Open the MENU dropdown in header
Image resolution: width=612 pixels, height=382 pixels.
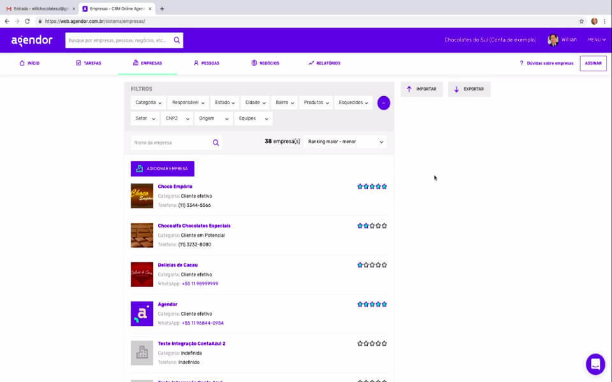pyautogui.click(x=597, y=39)
